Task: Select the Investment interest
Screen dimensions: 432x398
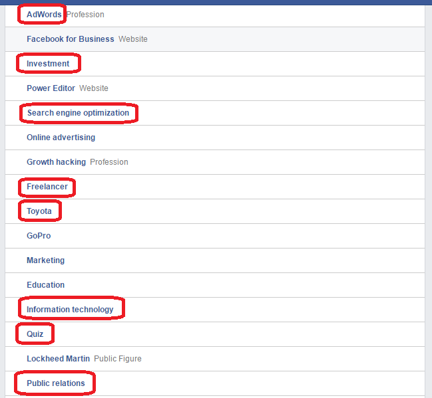Action: [x=48, y=64]
